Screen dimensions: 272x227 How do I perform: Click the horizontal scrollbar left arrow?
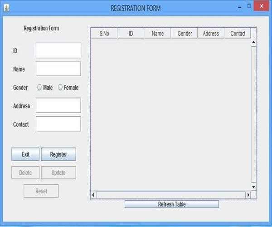pyautogui.click(x=94, y=195)
